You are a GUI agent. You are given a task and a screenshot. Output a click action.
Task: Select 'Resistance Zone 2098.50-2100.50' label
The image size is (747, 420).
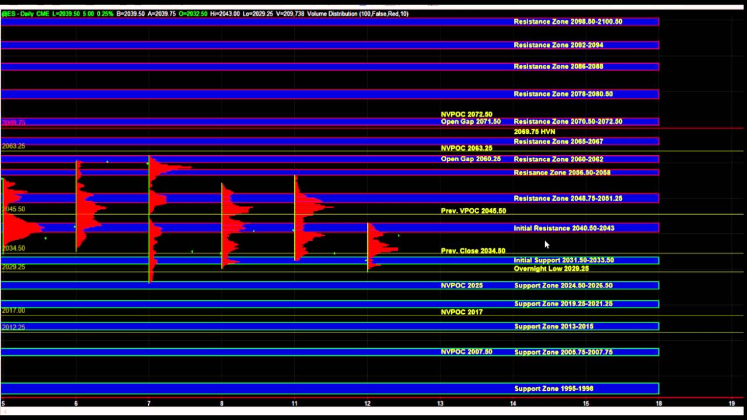point(568,22)
